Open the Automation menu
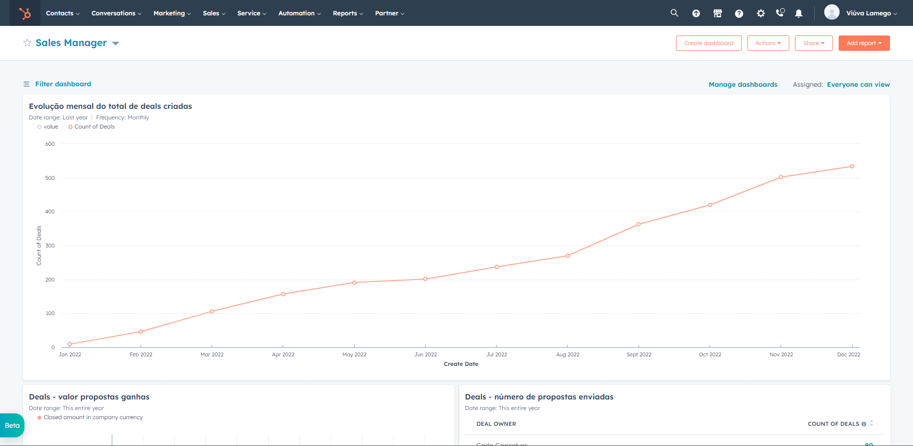 [299, 13]
